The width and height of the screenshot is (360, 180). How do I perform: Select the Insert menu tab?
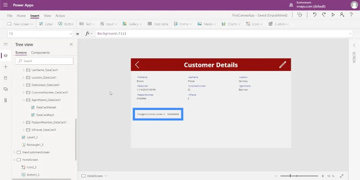coord(35,16)
